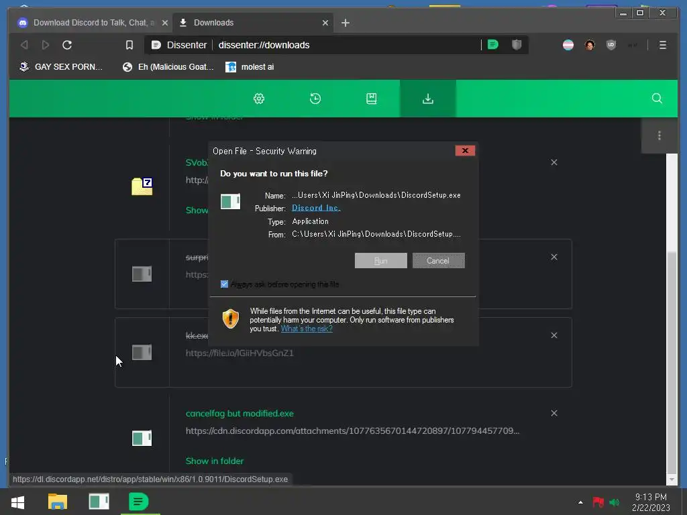Open the Settings gear in green toolbar
687x515 pixels.
click(259, 99)
